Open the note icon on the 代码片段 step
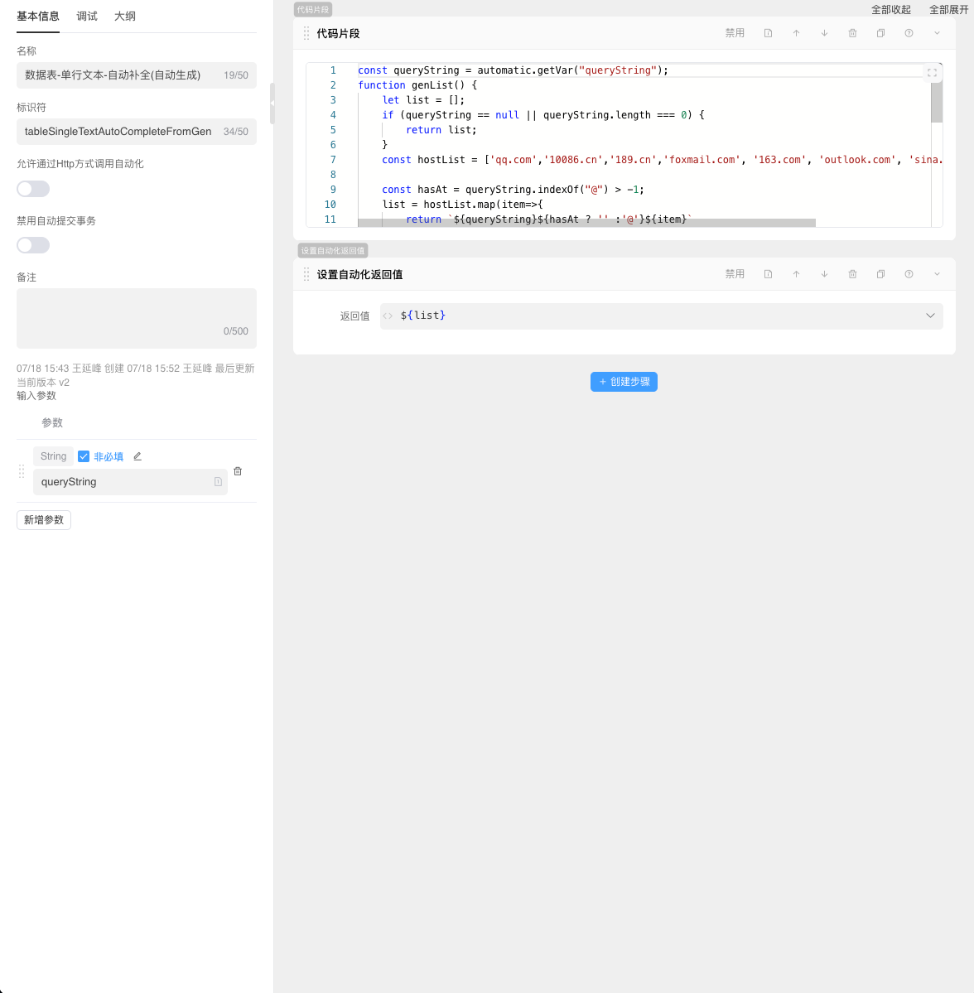Screen dimensions: 974x993 [768, 33]
